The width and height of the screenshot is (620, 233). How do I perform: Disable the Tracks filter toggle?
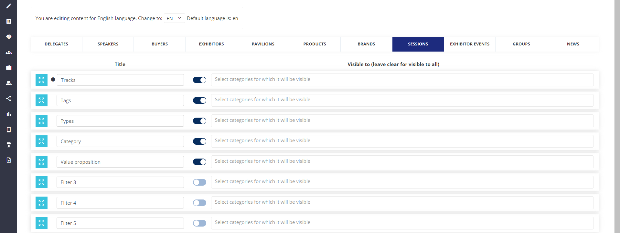199,80
